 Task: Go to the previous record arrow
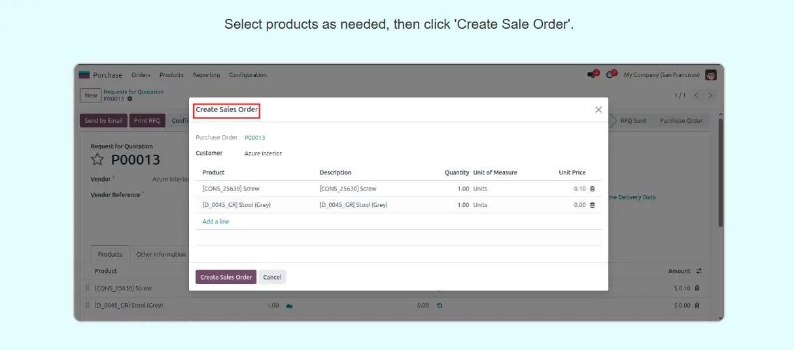pyautogui.click(x=697, y=95)
